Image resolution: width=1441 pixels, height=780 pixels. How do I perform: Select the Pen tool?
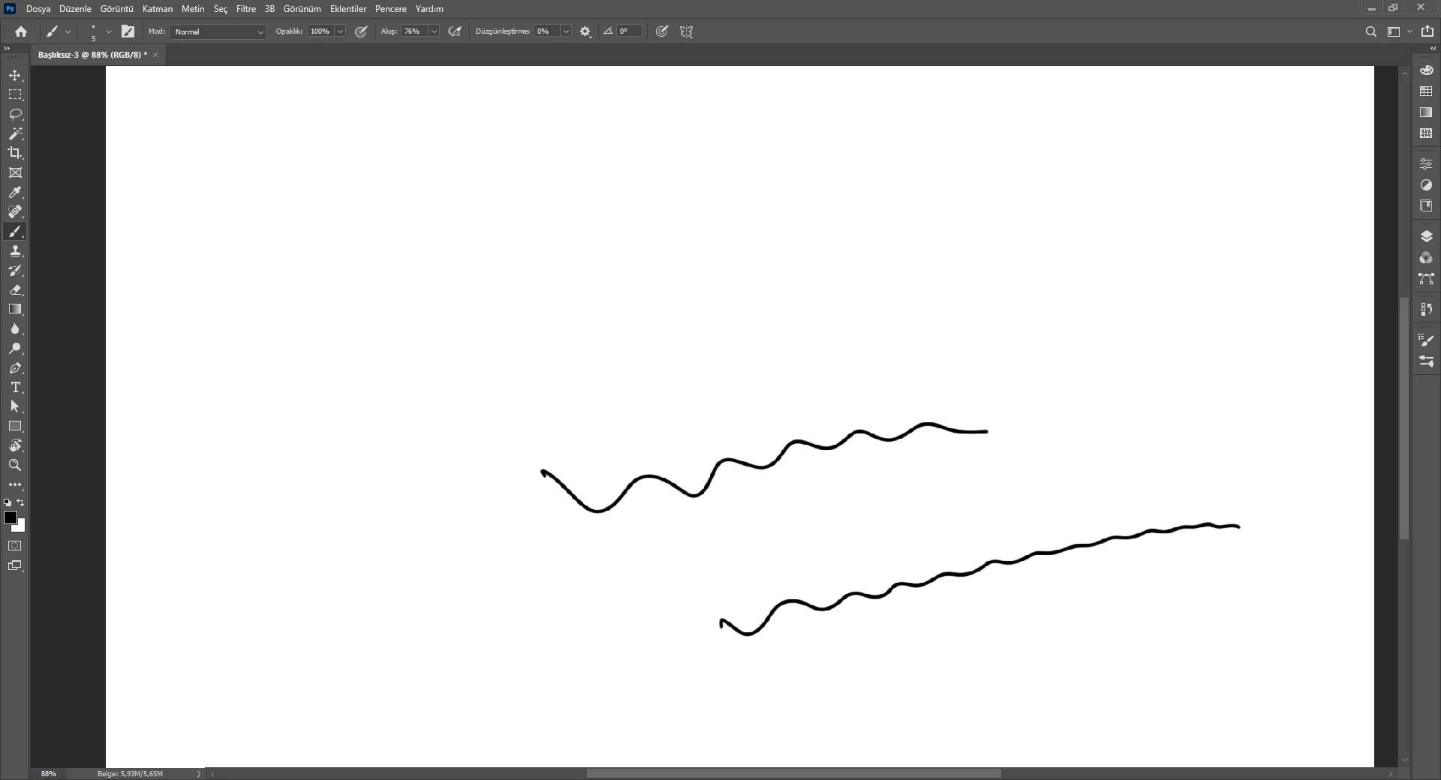tap(15, 368)
